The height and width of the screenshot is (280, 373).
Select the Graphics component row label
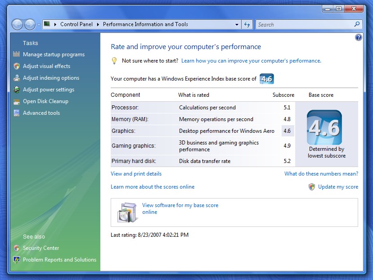tap(123, 131)
